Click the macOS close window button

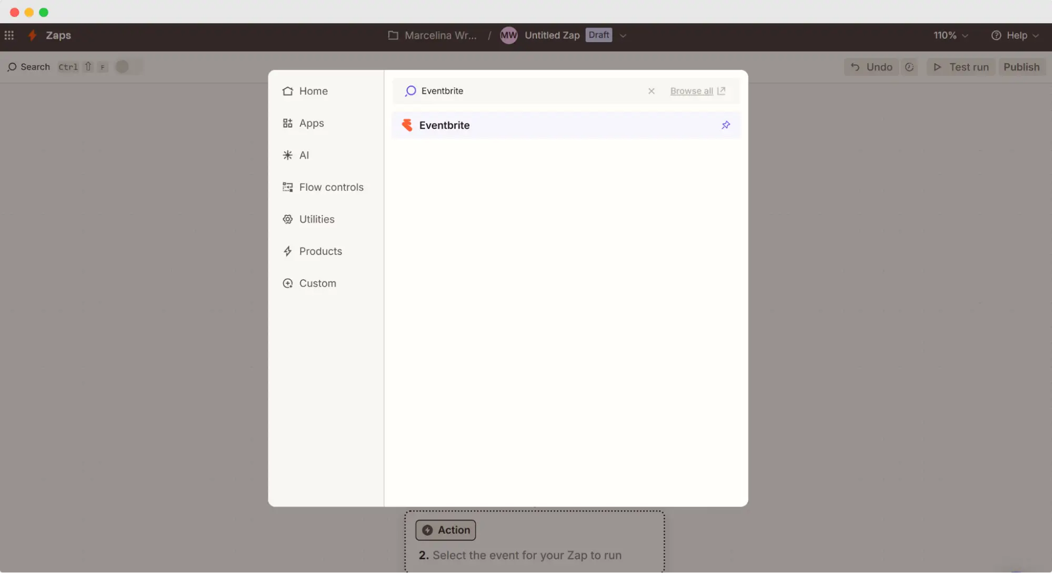[x=14, y=12]
